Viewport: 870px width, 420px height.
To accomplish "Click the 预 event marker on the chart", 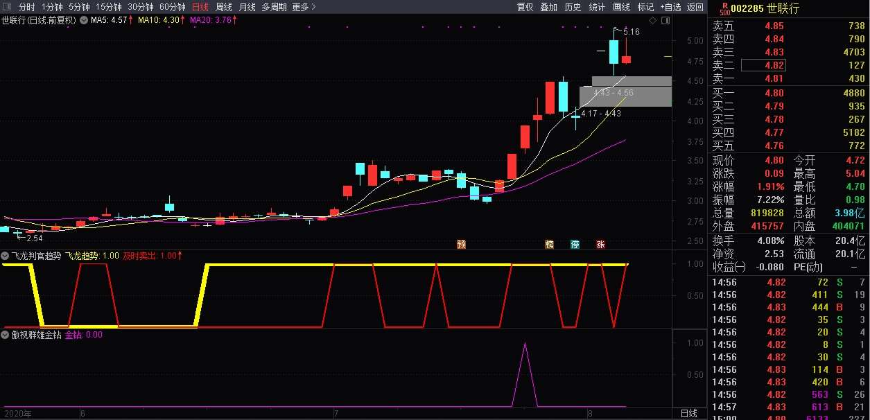I will (x=461, y=244).
